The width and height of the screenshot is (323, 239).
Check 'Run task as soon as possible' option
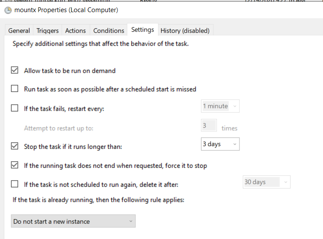(15, 89)
